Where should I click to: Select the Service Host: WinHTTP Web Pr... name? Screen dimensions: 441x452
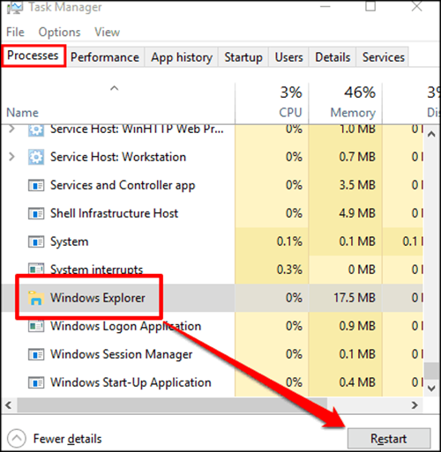(x=137, y=130)
